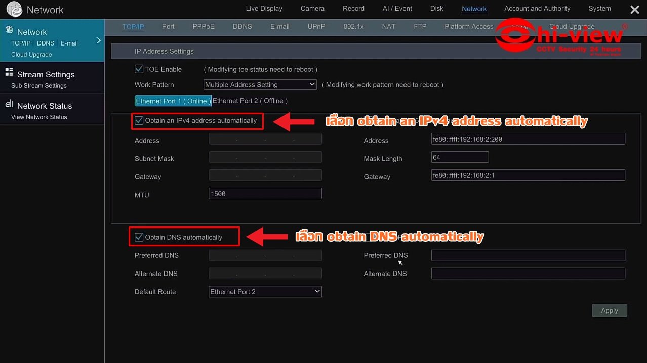
Task: Uncheck Obtain DNS automatically
Action: tap(139, 237)
